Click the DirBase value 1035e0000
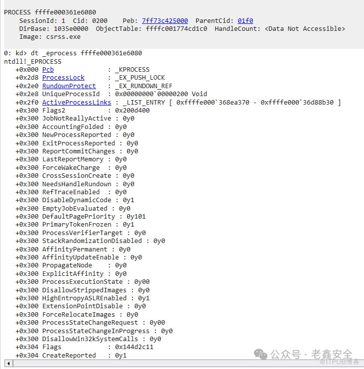 pos(71,29)
